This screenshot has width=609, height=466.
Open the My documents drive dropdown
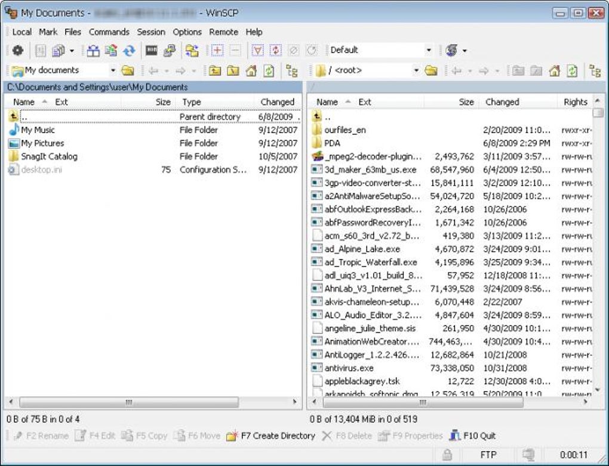pyautogui.click(x=113, y=70)
